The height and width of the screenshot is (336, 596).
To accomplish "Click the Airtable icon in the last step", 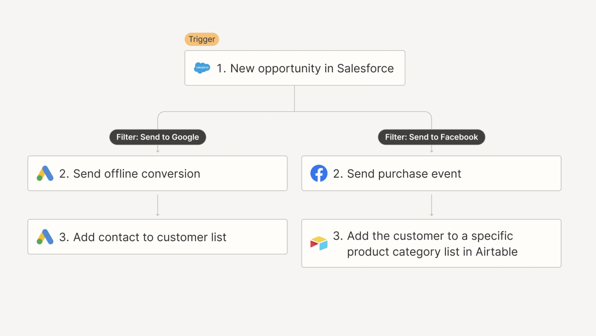I will [x=319, y=243].
